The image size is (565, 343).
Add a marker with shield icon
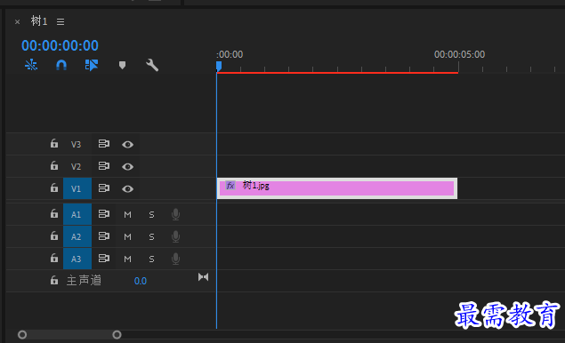122,65
